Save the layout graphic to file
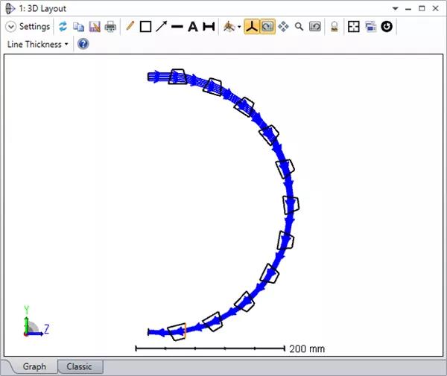This screenshot has width=447, height=376. pos(95,27)
